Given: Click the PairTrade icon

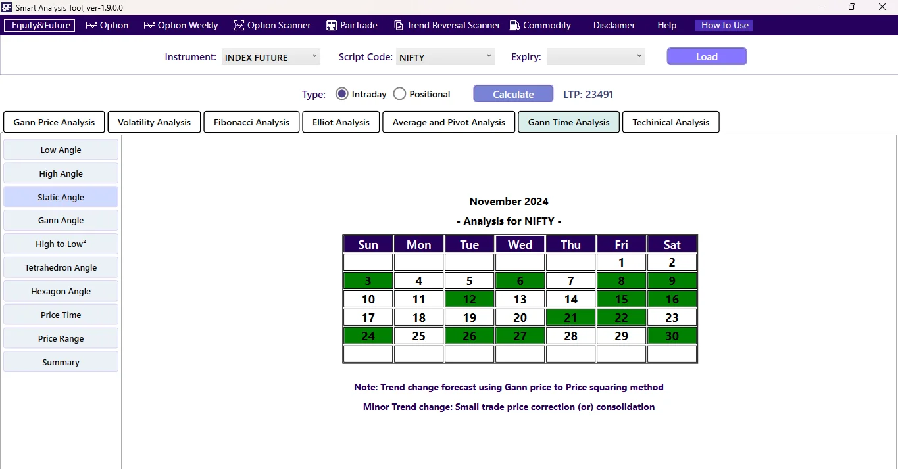Looking at the screenshot, I should (331, 25).
